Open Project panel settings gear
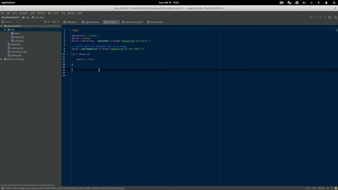 pyautogui.click(x=54, y=22)
